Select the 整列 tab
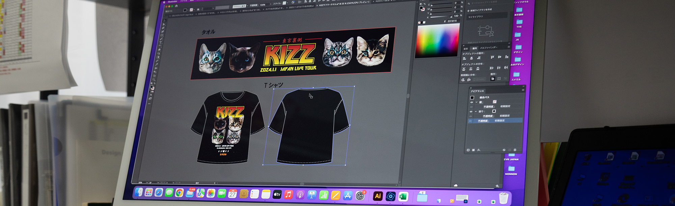The width and height of the screenshot is (675, 206). click(x=475, y=48)
